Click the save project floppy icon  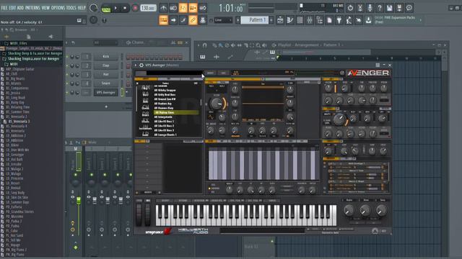390,8
